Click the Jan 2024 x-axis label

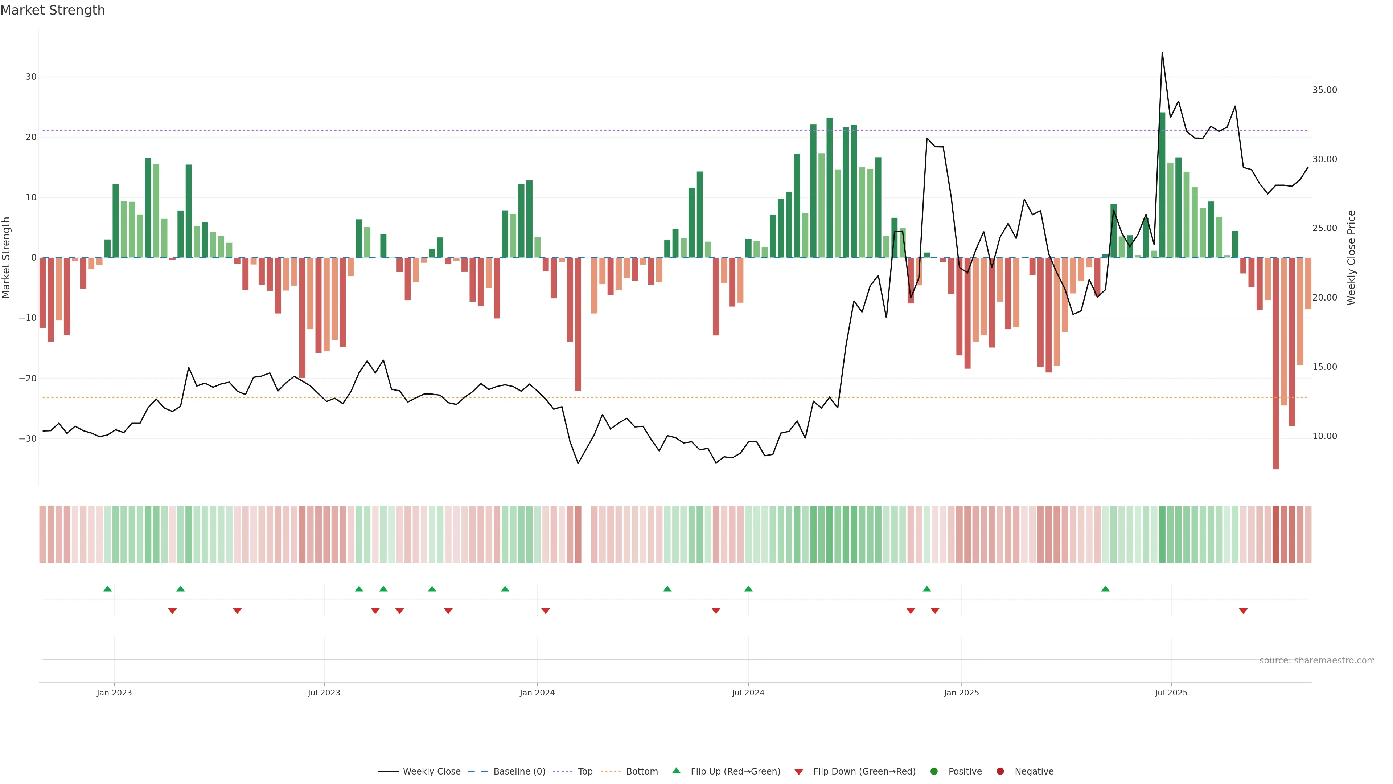tap(537, 693)
